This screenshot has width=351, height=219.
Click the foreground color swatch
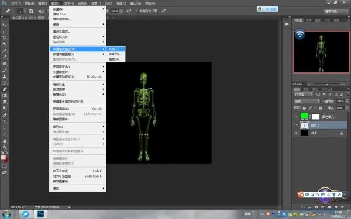[x=4, y=158]
